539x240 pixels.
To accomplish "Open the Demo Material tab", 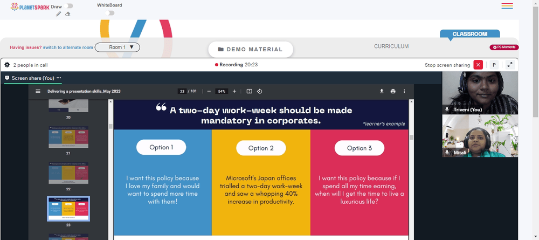I will tap(251, 50).
